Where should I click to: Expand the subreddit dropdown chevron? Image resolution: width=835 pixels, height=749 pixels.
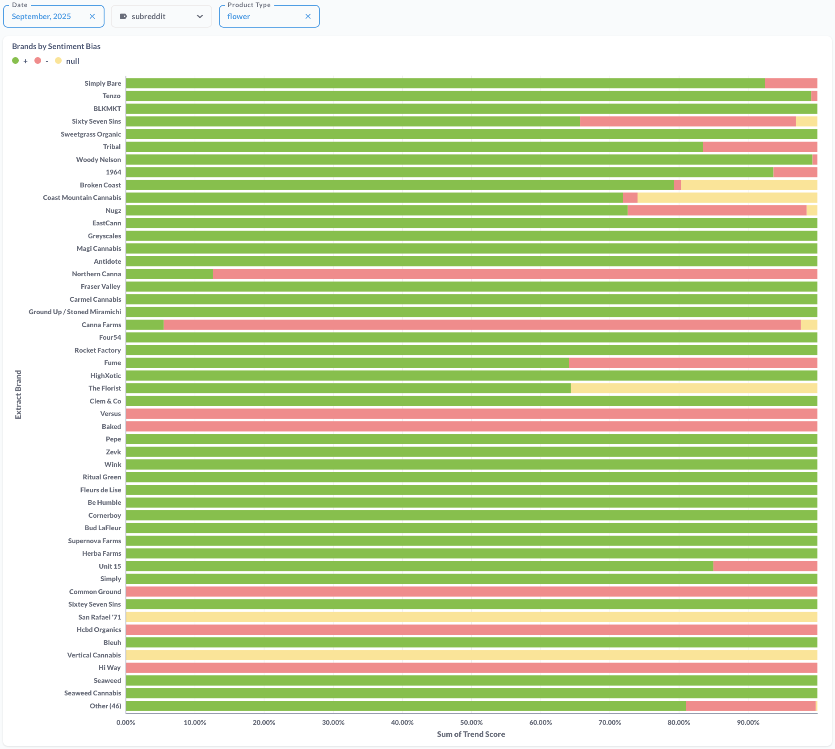pos(200,17)
